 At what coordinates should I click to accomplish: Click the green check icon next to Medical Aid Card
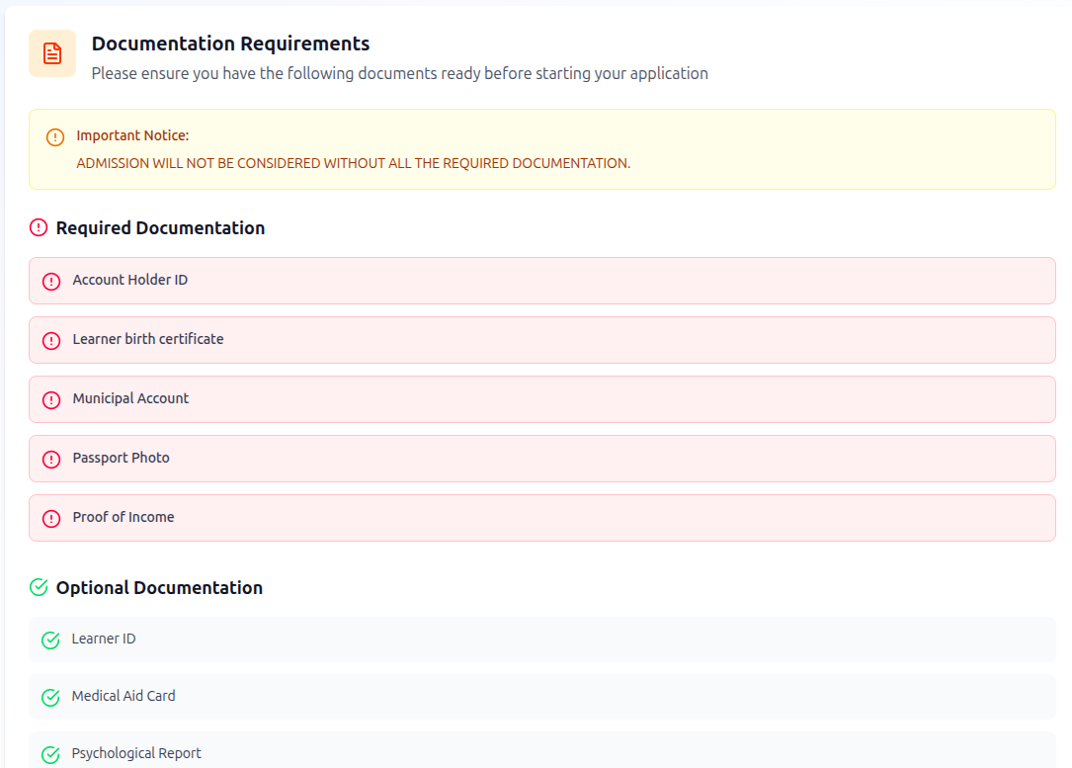(50, 698)
